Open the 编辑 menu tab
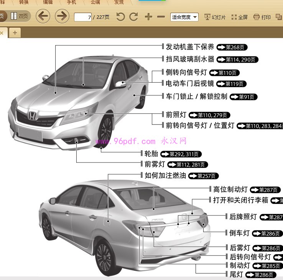Image resolution: width=283 pixels, height=280 pixels. pyautogui.click(x=48, y=2)
